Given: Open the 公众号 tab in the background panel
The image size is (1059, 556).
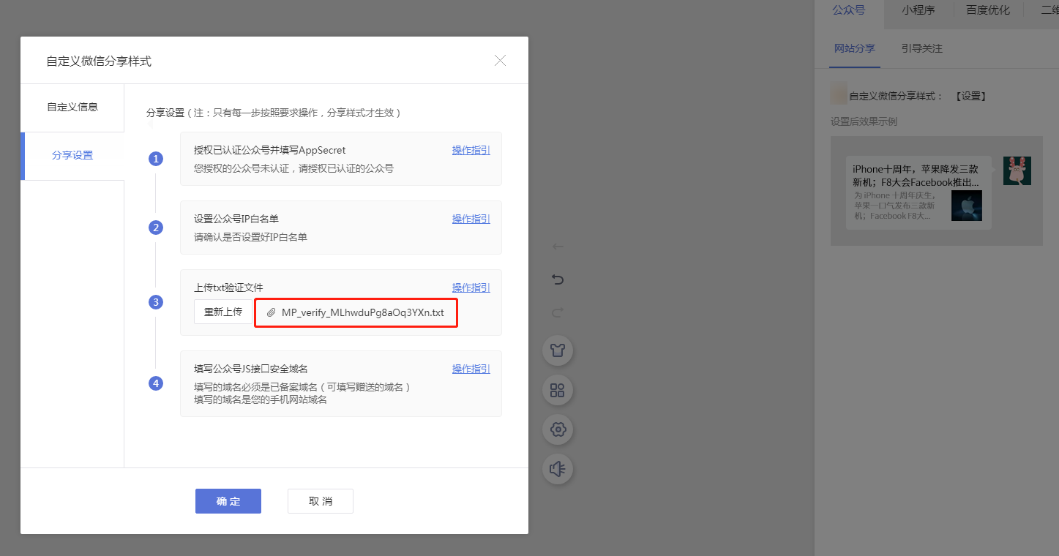Looking at the screenshot, I should point(849,10).
